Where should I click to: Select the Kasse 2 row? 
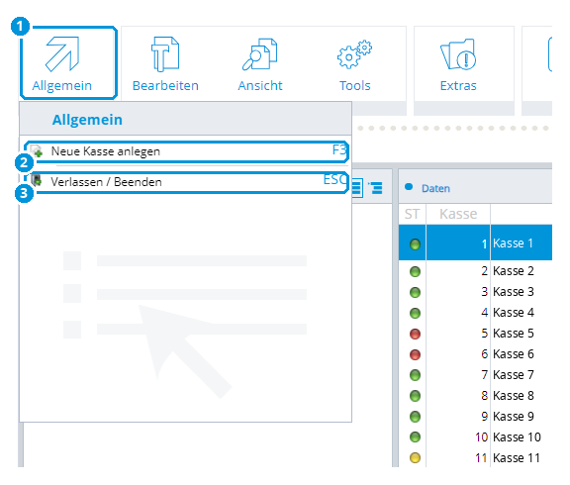(475, 271)
